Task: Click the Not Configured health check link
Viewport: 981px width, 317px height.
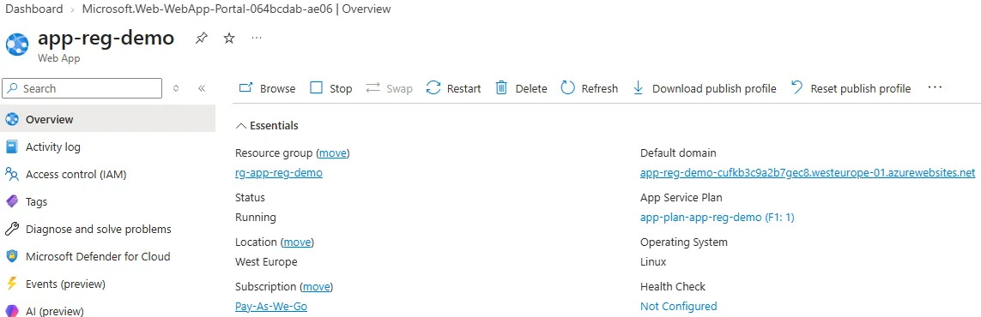Action: point(679,307)
